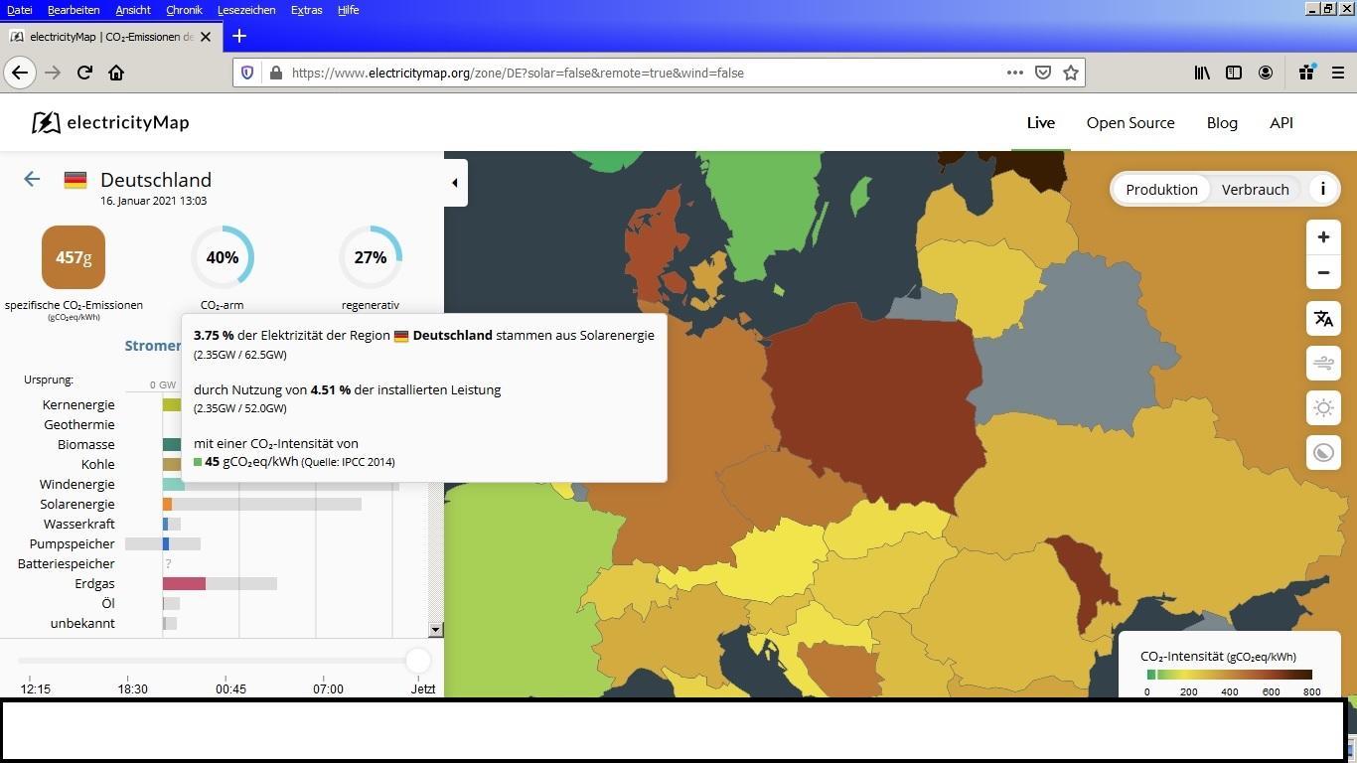This screenshot has width=1357, height=763.
Task: Toggle the solar layer on the map
Action: tap(1323, 408)
